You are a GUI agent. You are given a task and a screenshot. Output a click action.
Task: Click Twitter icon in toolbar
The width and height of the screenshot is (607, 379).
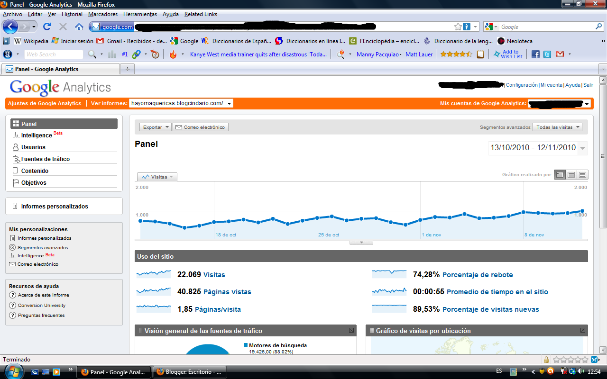click(547, 54)
